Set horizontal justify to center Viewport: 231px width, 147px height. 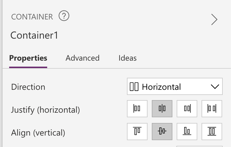162,109
